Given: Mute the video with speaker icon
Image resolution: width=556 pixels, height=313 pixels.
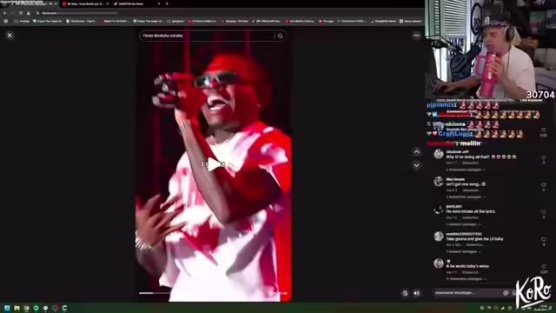Looking at the screenshot, I should click(417, 293).
